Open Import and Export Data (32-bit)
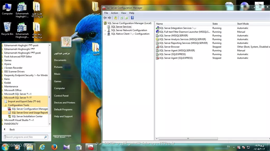Viewport: 270px width, 151px height. tap(22, 101)
